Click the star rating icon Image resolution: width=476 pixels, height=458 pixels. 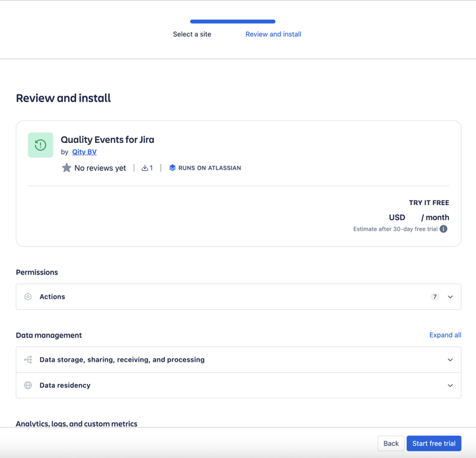pyautogui.click(x=66, y=168)
